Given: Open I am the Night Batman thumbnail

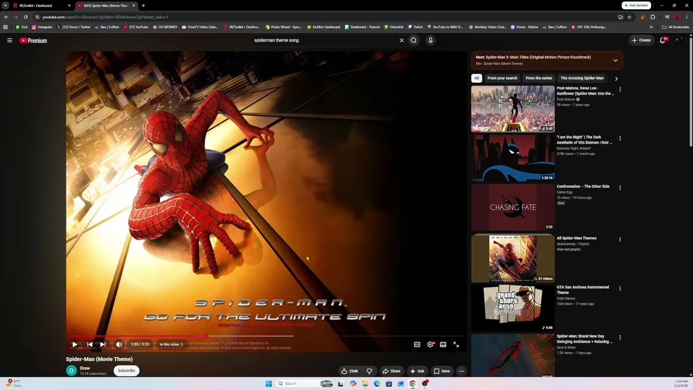Looking at the screenshot, I should (513, 158).
